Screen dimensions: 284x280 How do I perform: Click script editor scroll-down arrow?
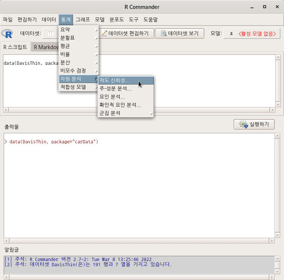pos(278,104)
